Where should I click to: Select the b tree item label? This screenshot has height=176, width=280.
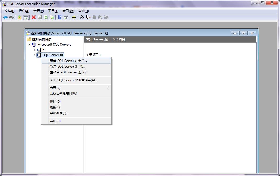43,50
